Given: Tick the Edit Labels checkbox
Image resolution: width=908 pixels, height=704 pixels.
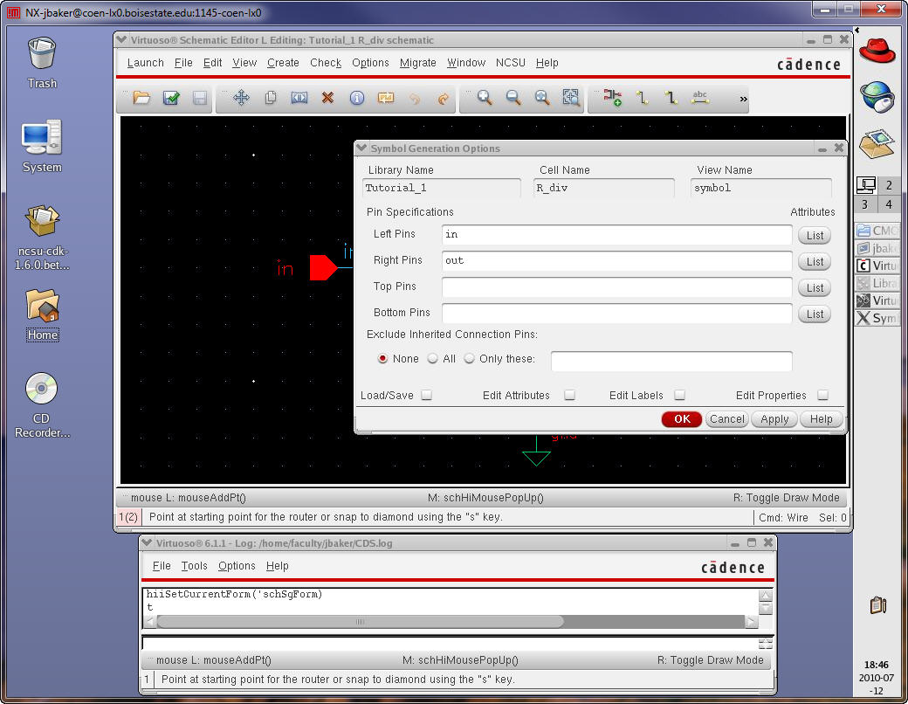Looking at the screenshot, I should pyautogui.click(x=680, y=396).
